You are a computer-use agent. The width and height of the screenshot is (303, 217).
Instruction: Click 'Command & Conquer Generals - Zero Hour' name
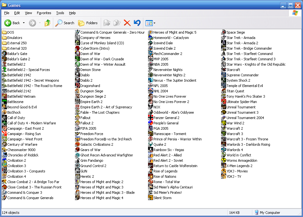(112, 32)
